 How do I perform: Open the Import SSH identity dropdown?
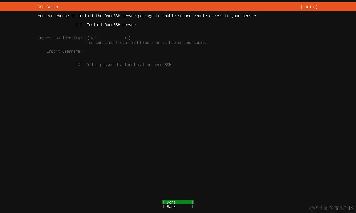tap(109, 38)
